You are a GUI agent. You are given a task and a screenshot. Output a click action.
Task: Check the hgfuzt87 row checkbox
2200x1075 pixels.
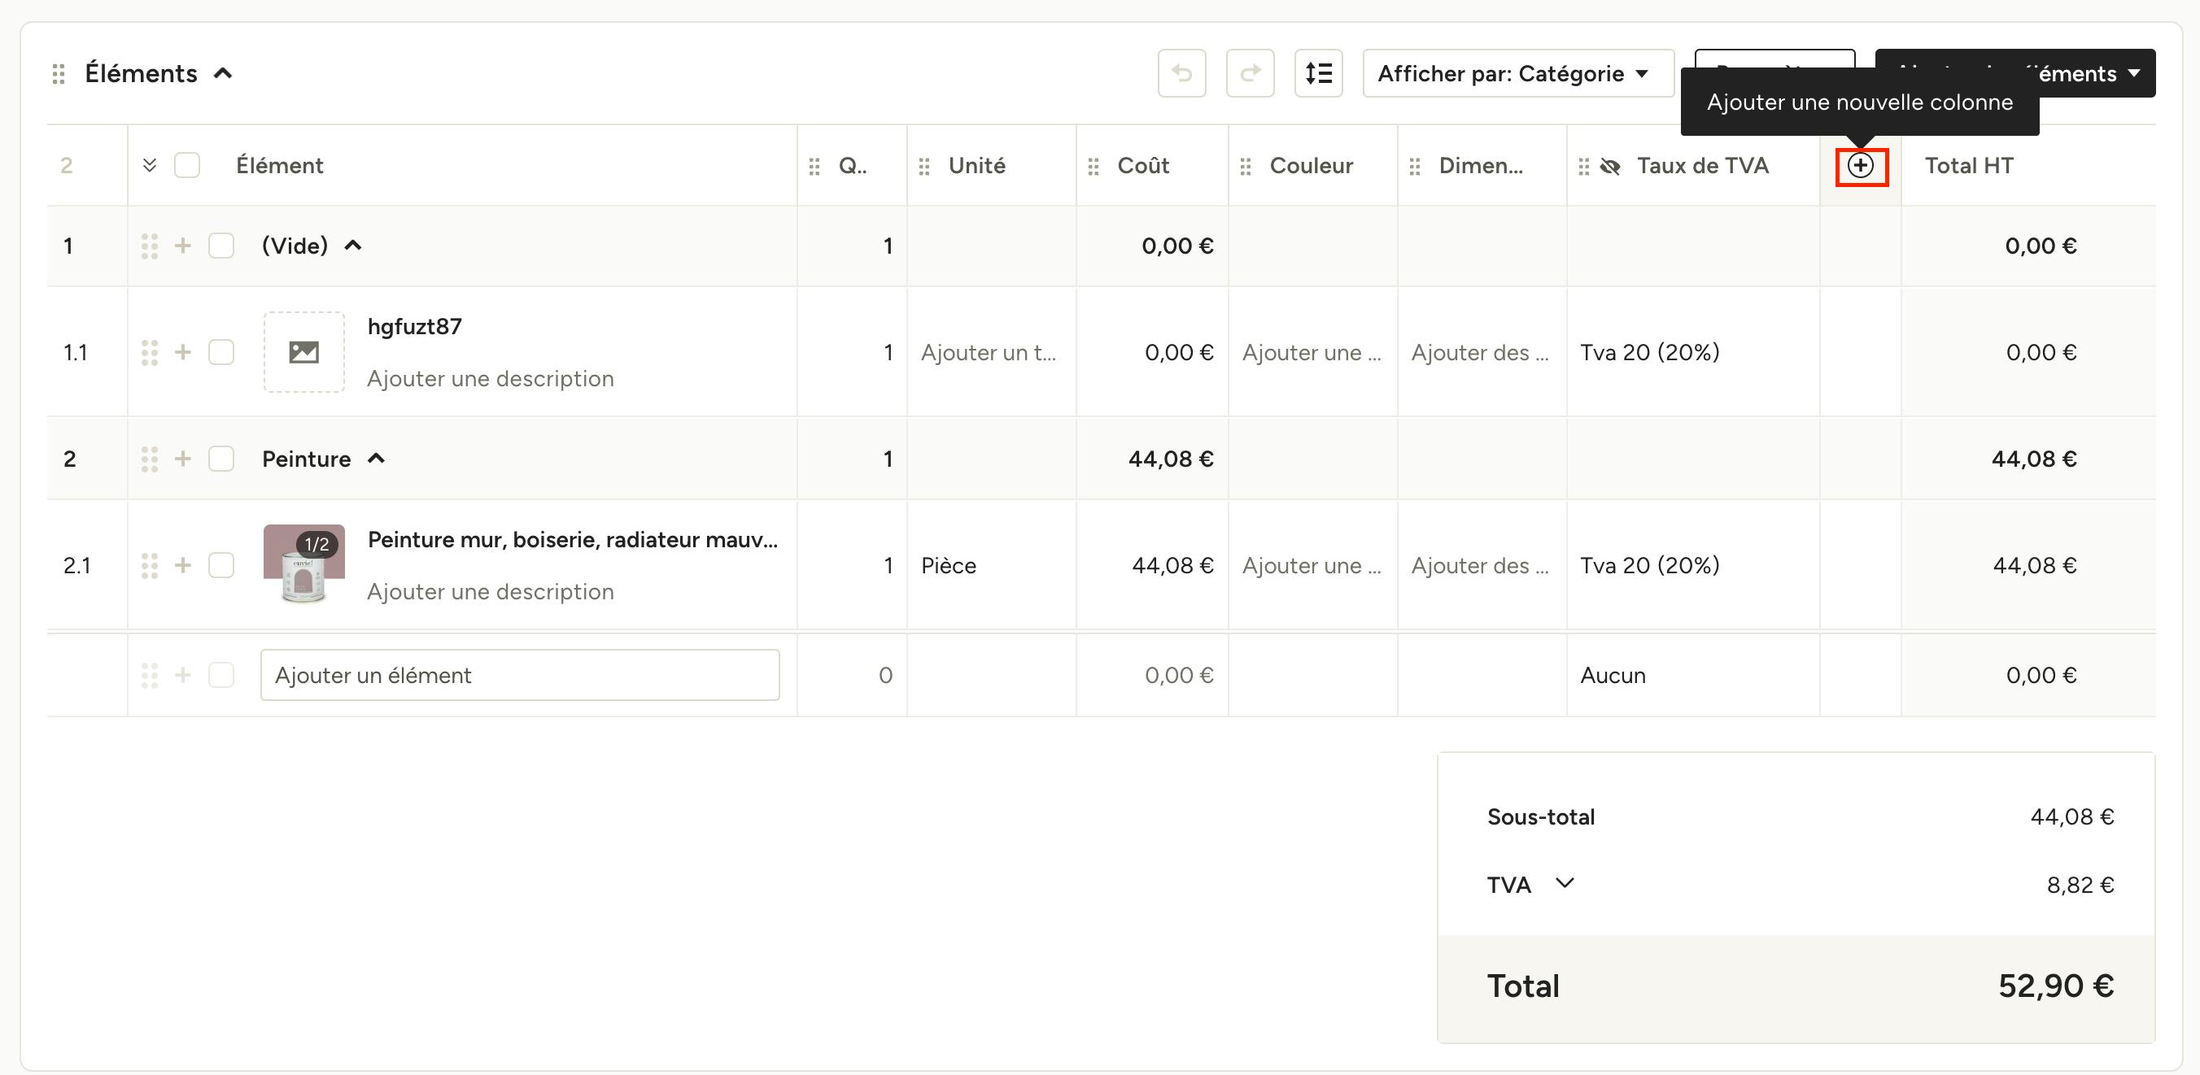[221, 352]
